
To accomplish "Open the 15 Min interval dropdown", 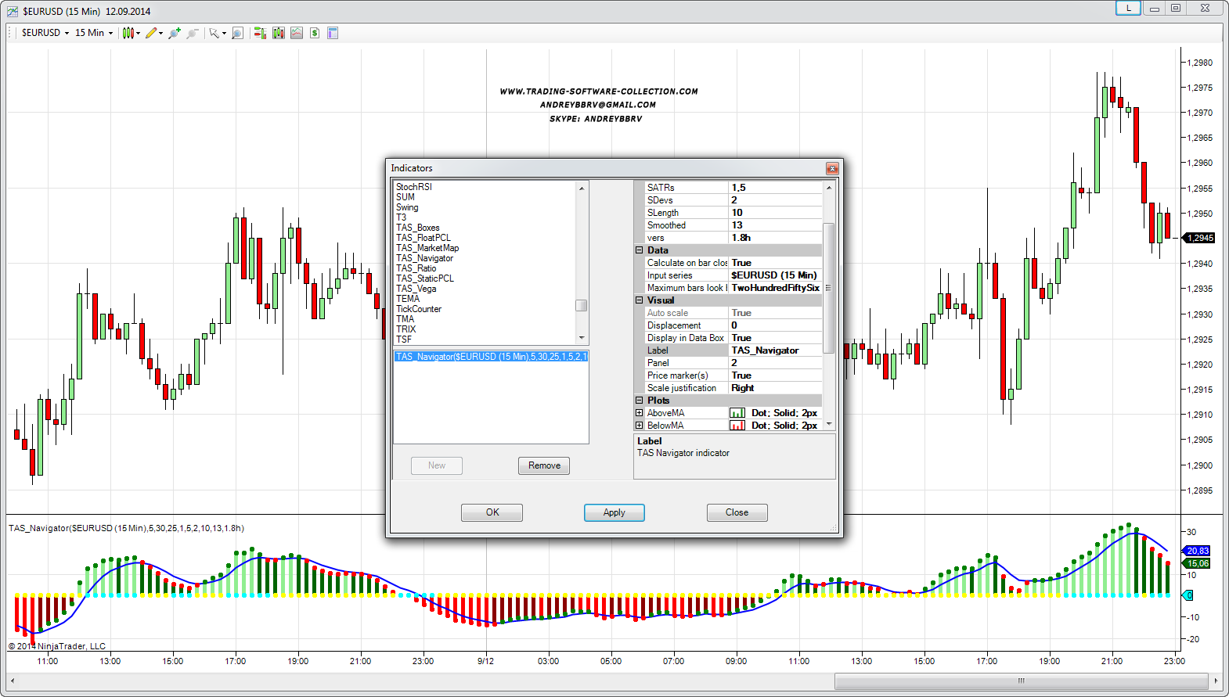I will [x=93, y=33].
